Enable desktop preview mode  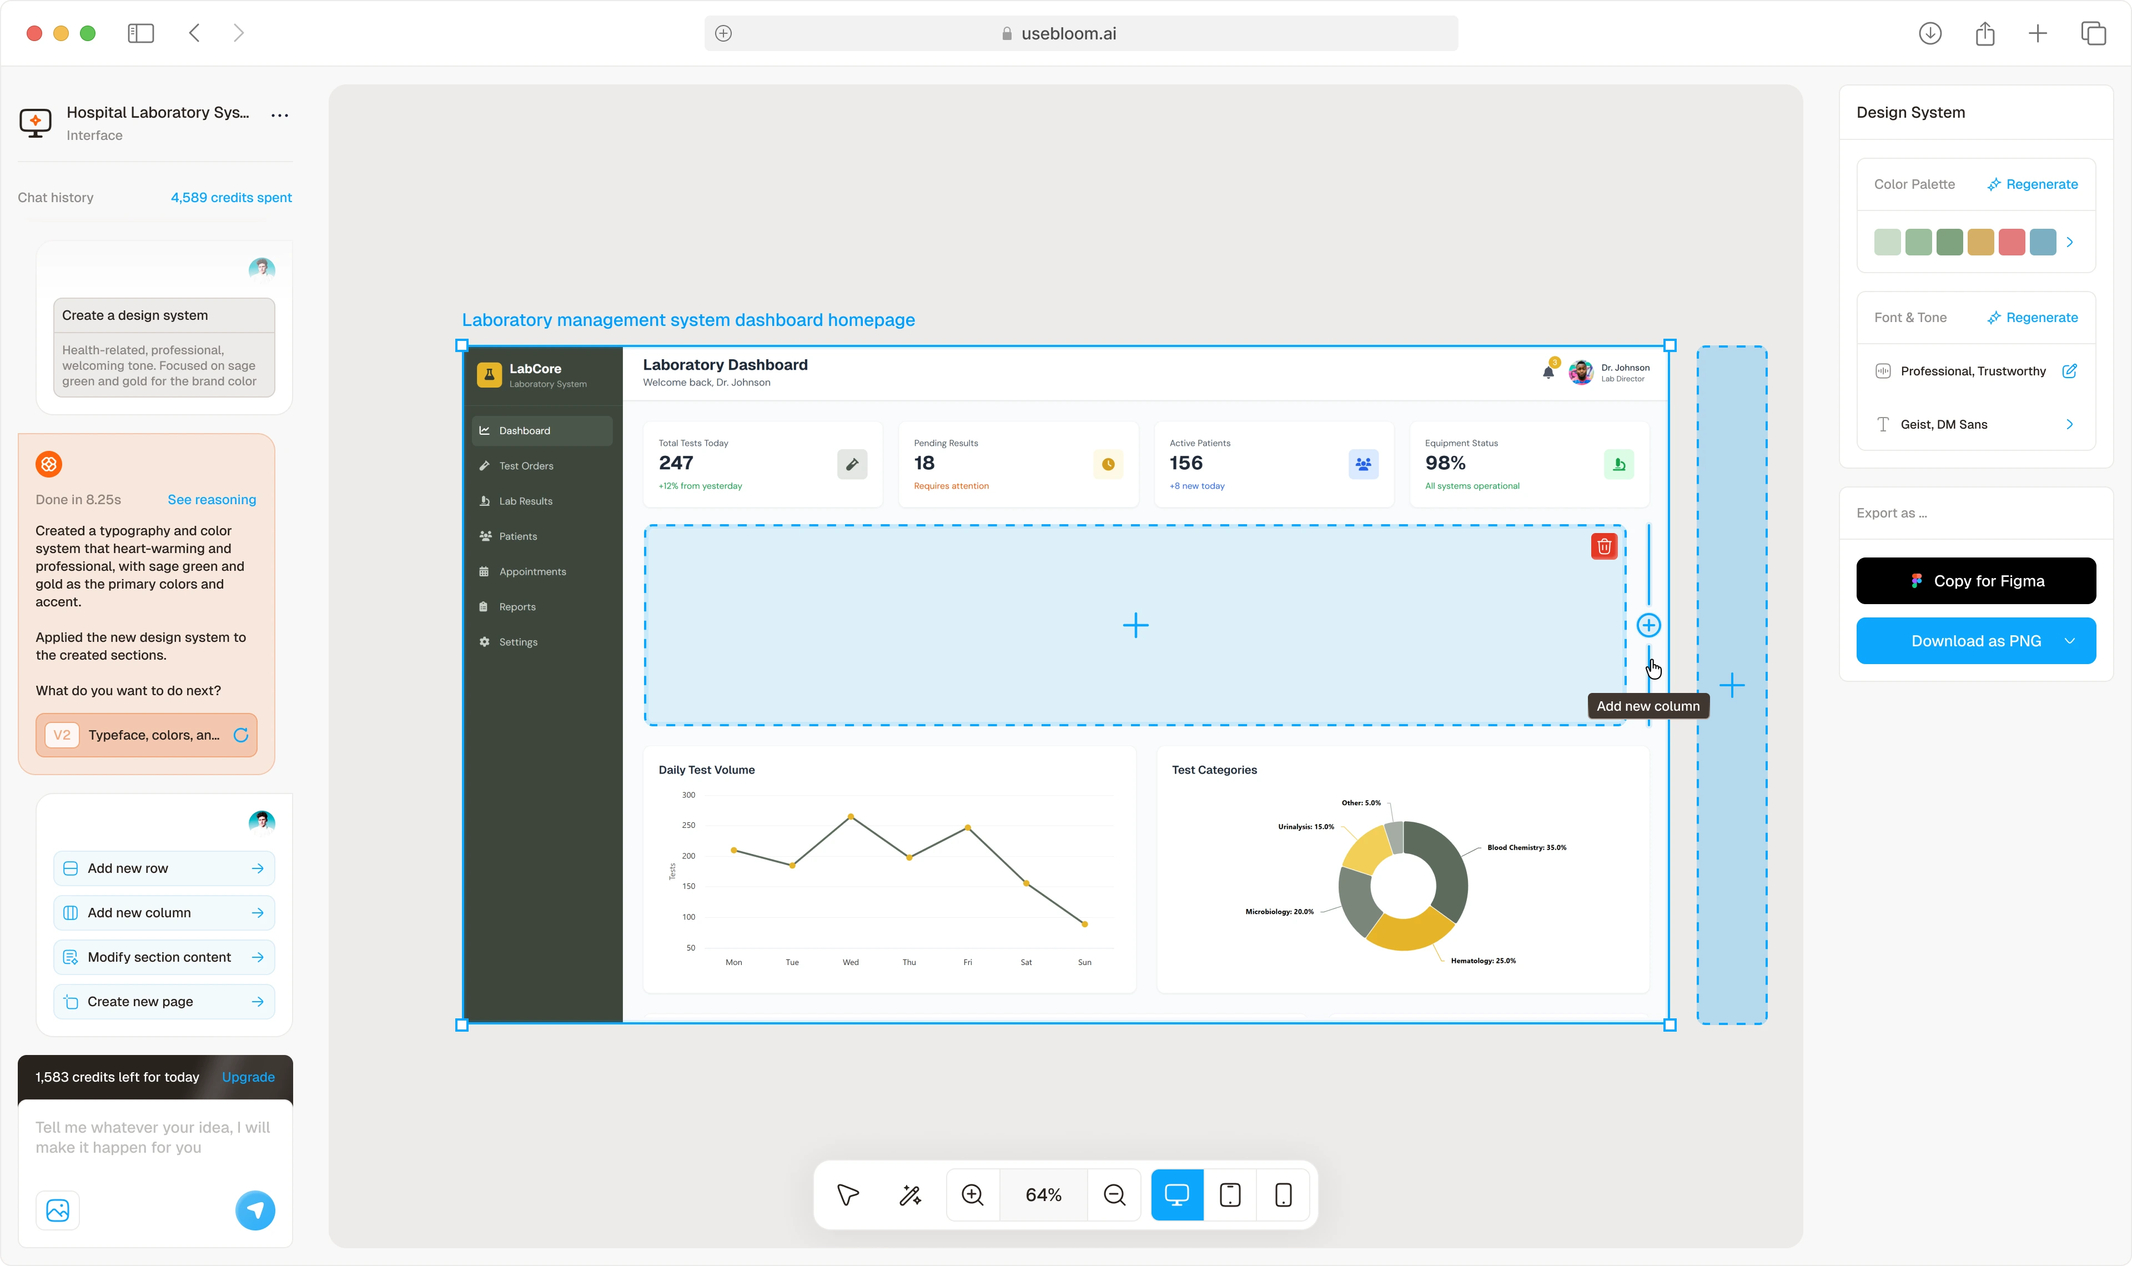coord(1178,1194)
